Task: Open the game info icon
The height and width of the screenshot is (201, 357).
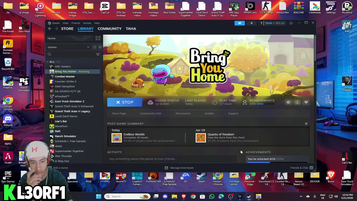Action: pyautogui.click(x=297, y=102)
